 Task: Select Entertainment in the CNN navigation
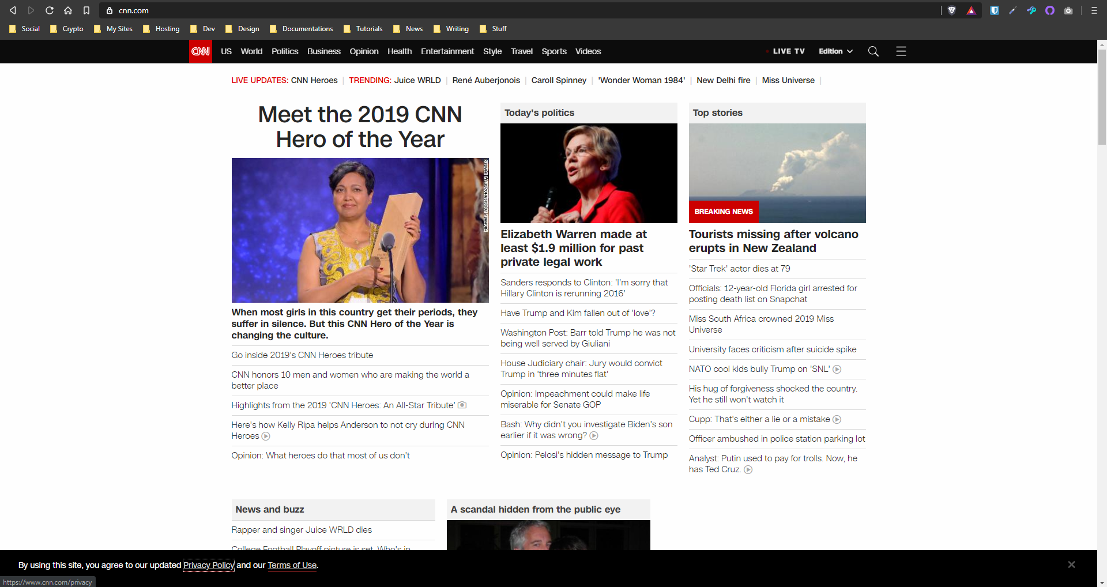447,51
